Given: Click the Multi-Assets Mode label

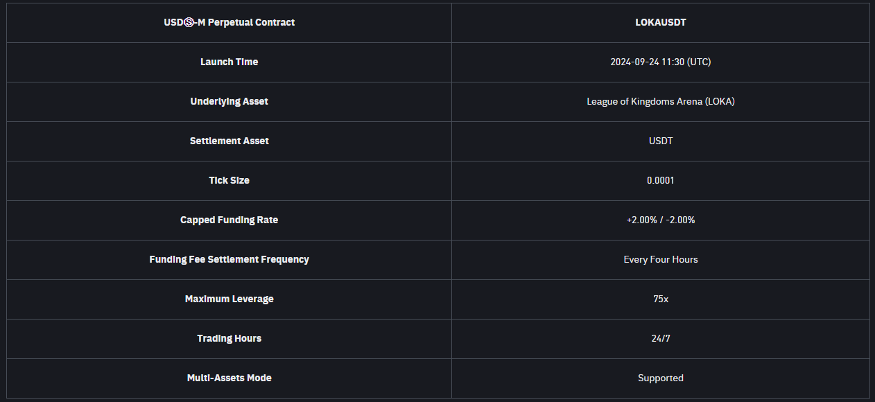Looking at the screenshot, I should 229,378.
